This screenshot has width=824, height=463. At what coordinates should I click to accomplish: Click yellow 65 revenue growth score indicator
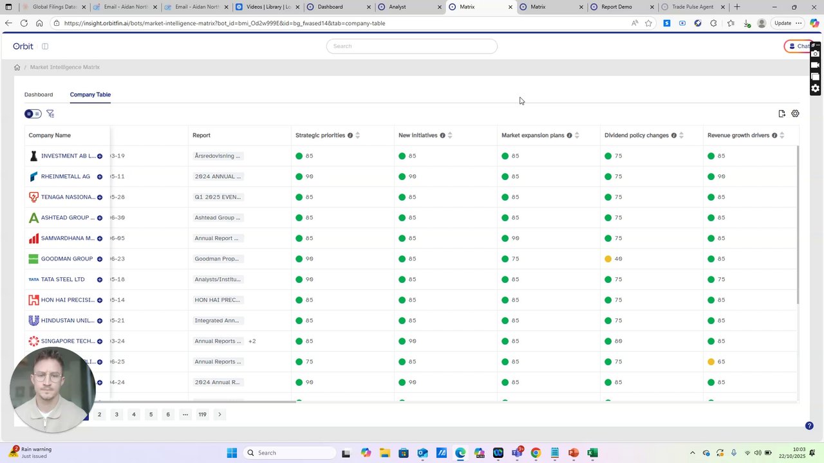point(711,362)
